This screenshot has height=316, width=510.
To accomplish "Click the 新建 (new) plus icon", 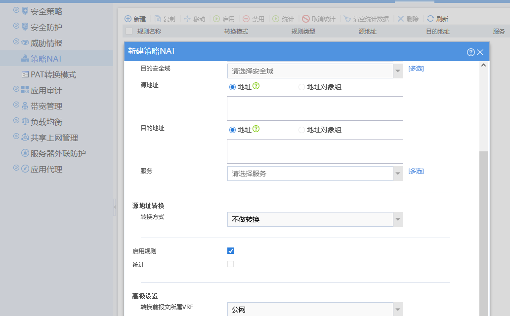I will (x=127, y=19).
